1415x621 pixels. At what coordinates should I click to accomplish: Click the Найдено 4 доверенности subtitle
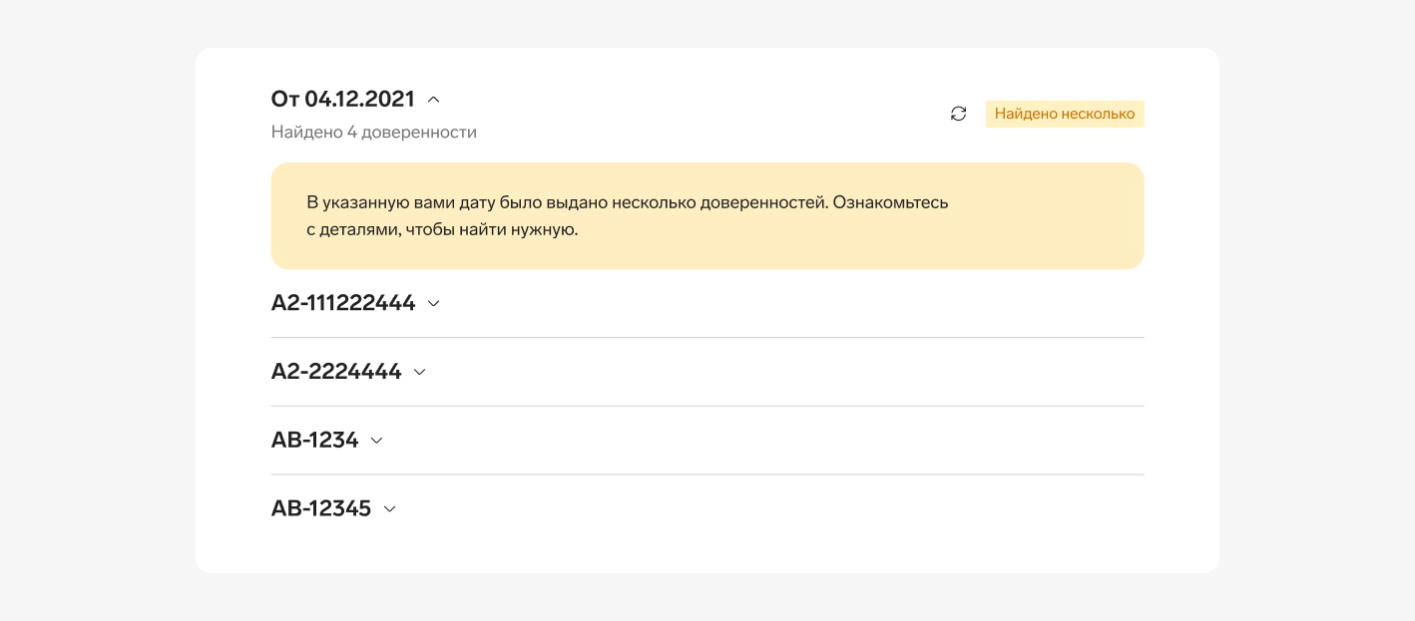tap(373, 132)
